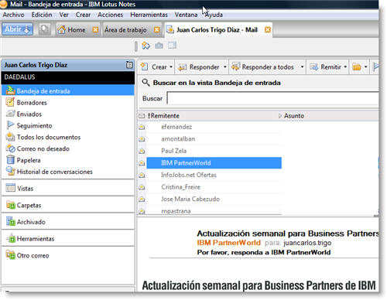This screenshot has width=387, height=300.
Task: Click the Responder button
Action: coord(199,67)
